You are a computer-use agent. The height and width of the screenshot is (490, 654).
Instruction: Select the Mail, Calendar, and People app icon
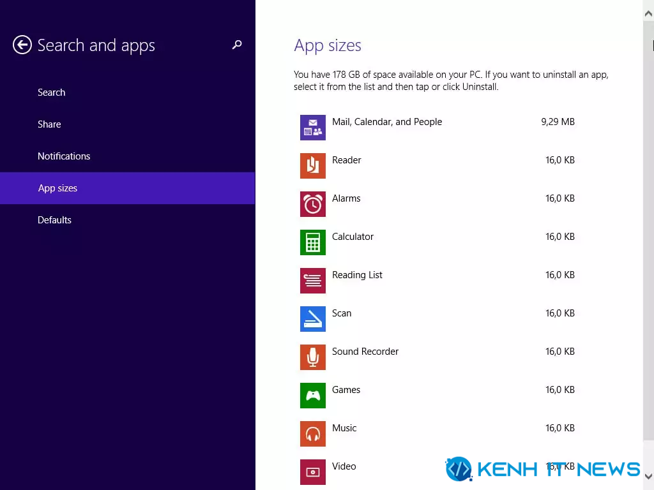tap(313, 128)
